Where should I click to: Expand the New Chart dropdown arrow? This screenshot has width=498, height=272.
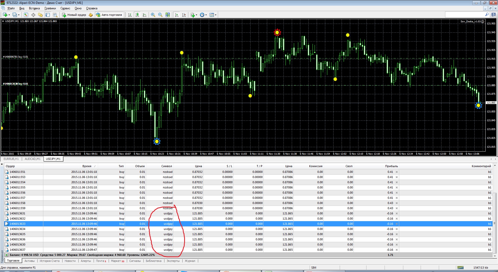(x=9, y=15)
